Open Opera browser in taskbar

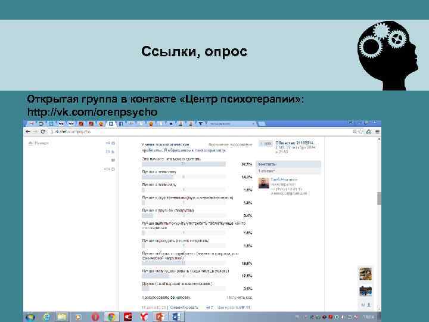(95, 317)
